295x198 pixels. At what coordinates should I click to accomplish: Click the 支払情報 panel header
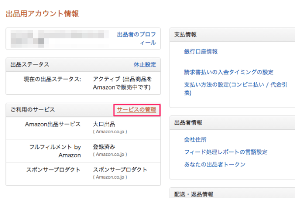[185, 34]
